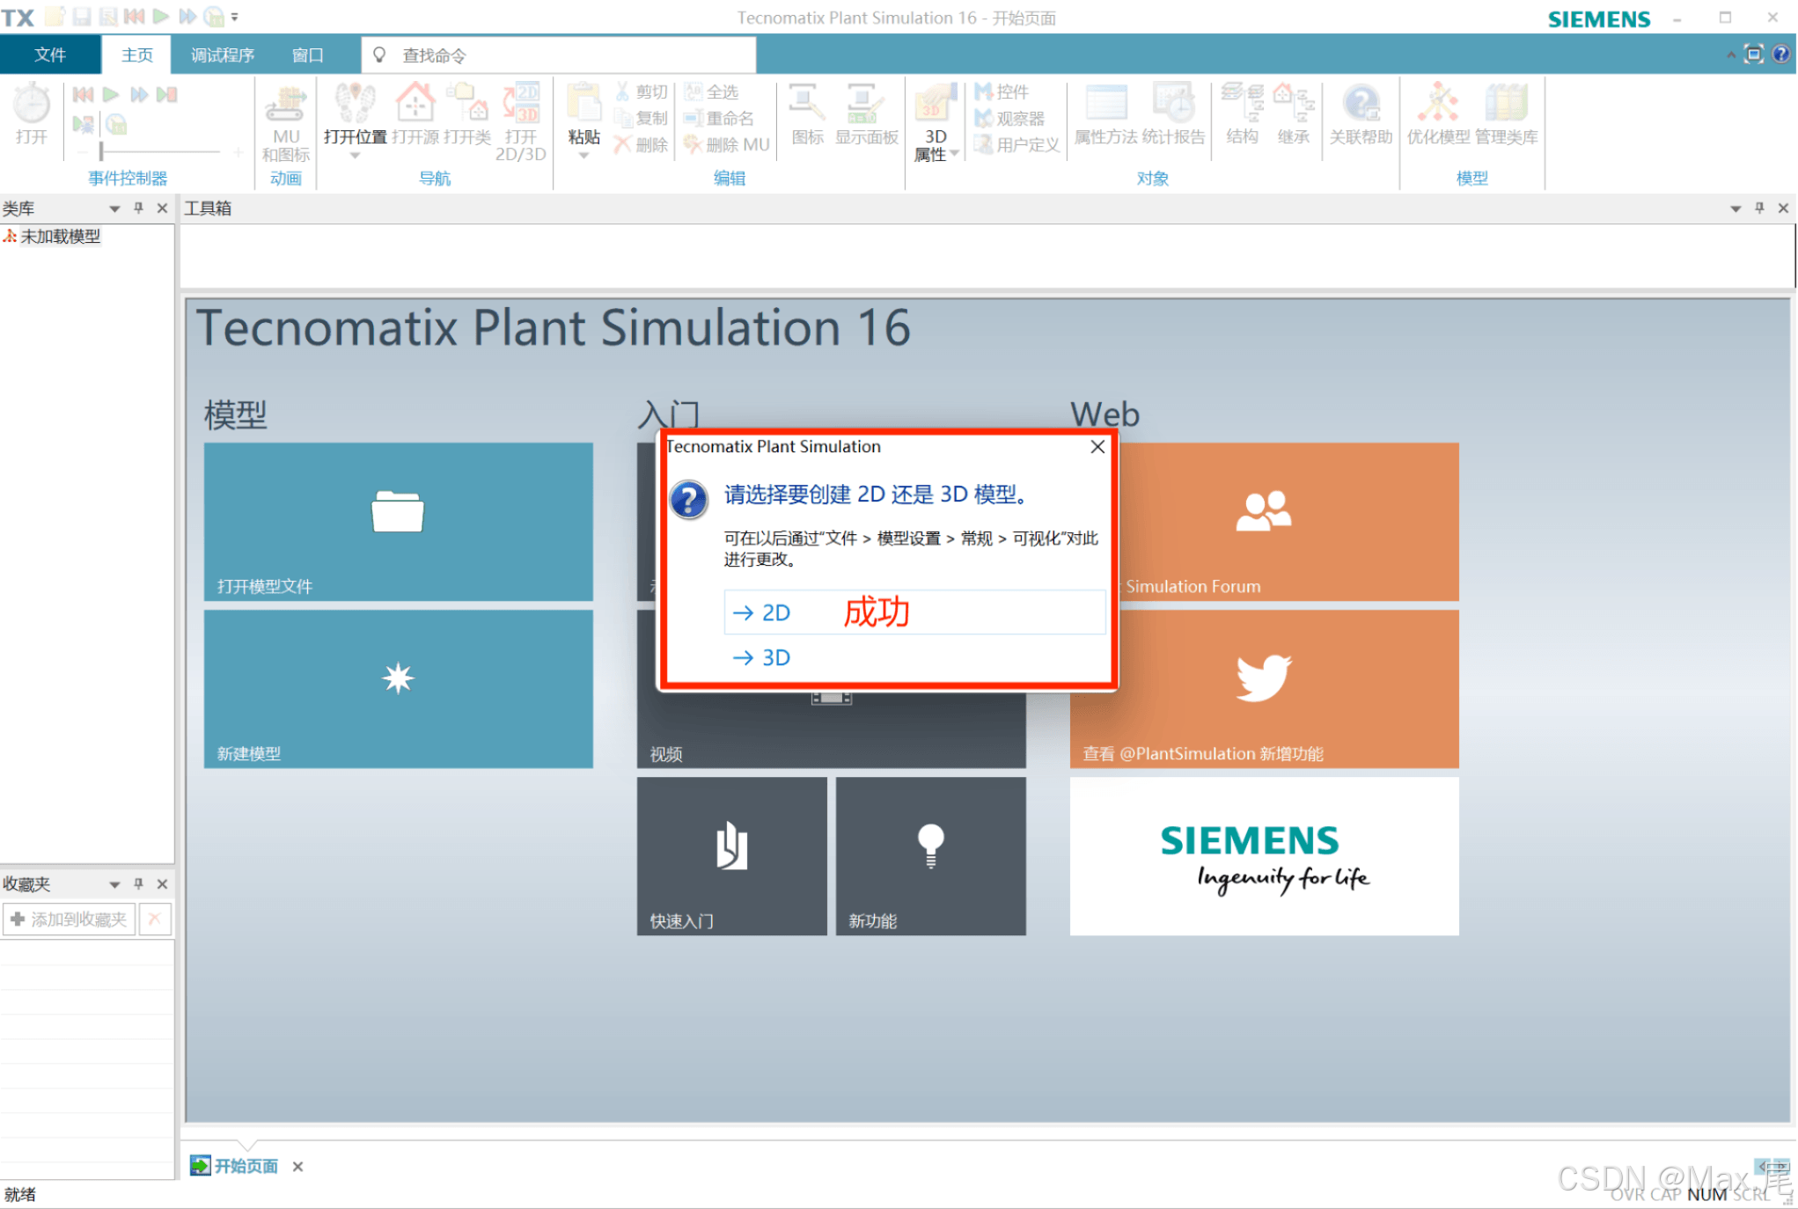
Task: Close the 收藏夹 panel
Action: pyautogui.click(x=162, y=884)
